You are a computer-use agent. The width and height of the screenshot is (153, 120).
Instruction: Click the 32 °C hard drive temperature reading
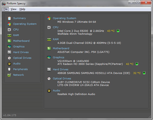pyautogui.click(x=137, y=73)
